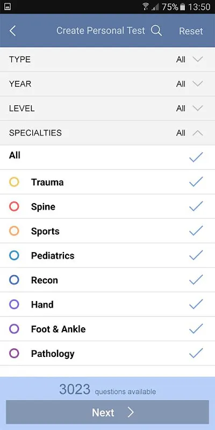Viewport: 215px width, 430px height.
Task: Uncheck the Recon specialty checkmark
Action: point(196,279)
